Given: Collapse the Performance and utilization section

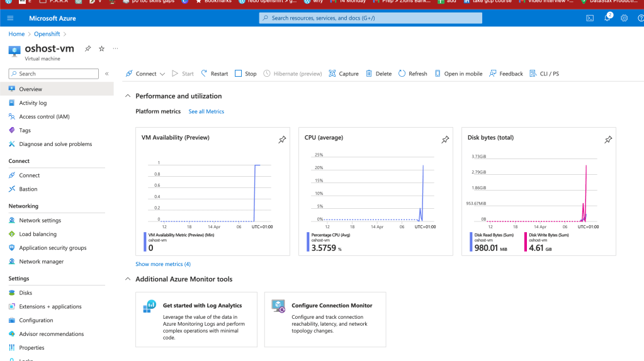Looking at the screenshot, I should pyautogui.click(x=128, y=96).
